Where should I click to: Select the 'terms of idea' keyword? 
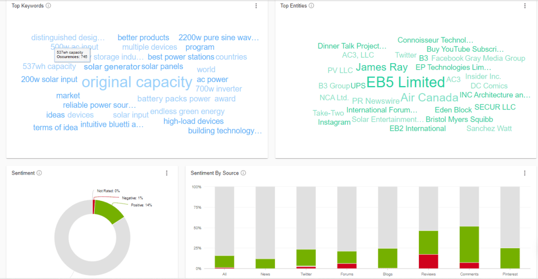(56, 127)
